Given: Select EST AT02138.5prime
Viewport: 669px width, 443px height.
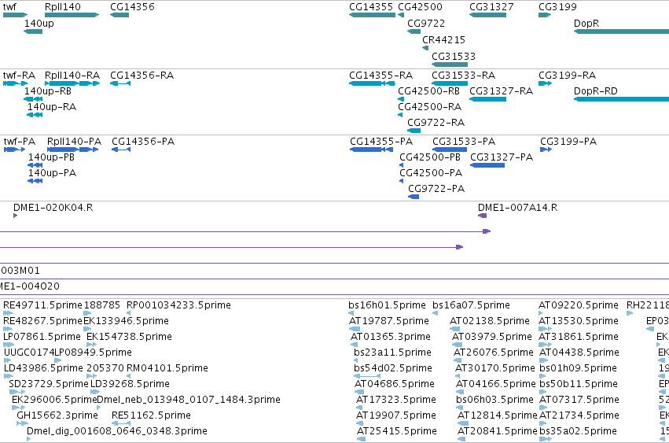Looking at the screenshot, I should click(490, 321).
